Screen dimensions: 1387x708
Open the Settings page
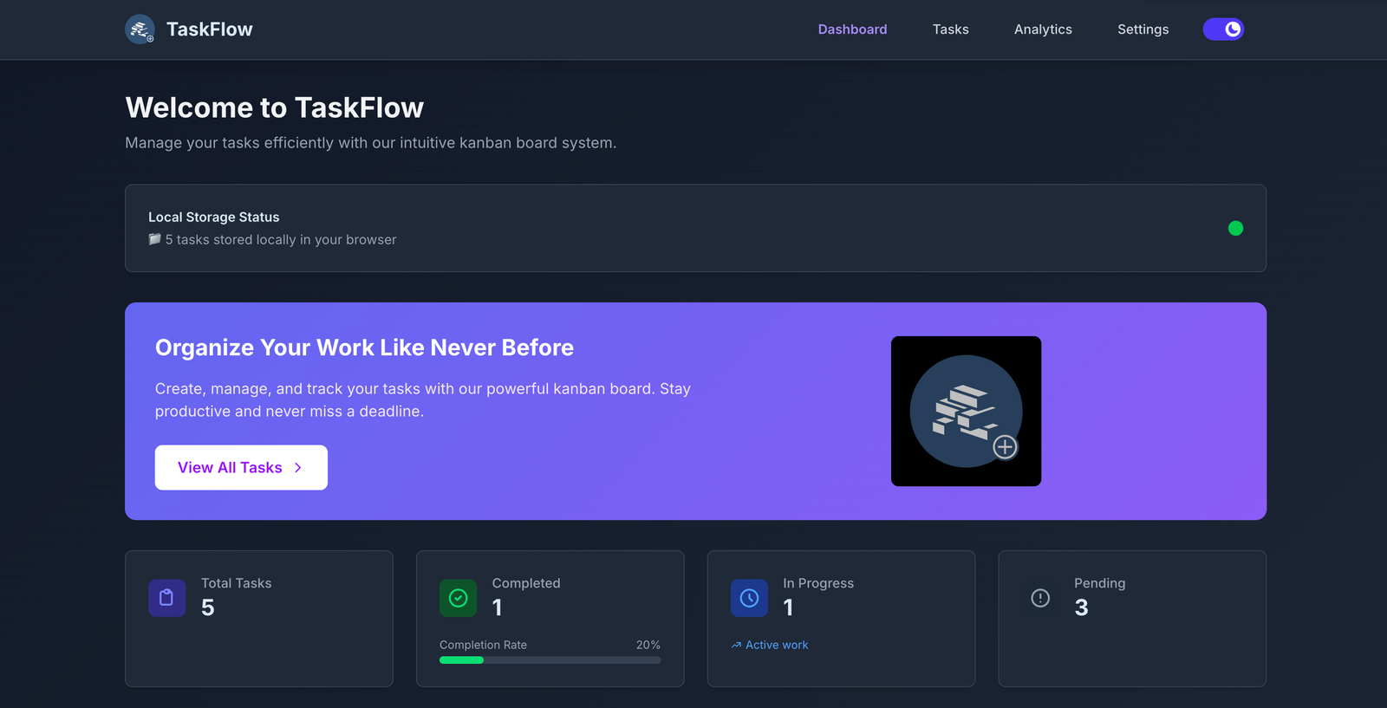point(1143,29)
